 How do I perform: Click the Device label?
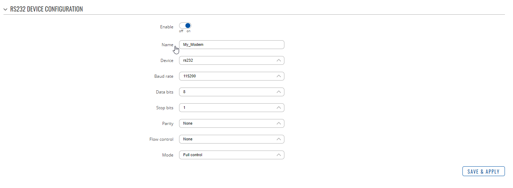(x=167, y=61)
